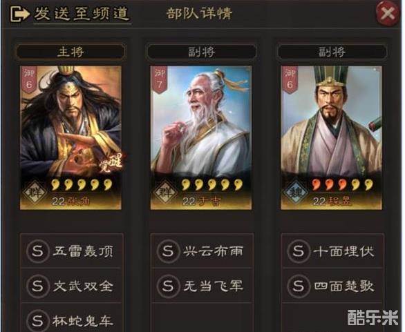Open Cheng Yu deputy portrait card
Screen dimensions: 405x332
pyautogui.click(x=331, y=138)
